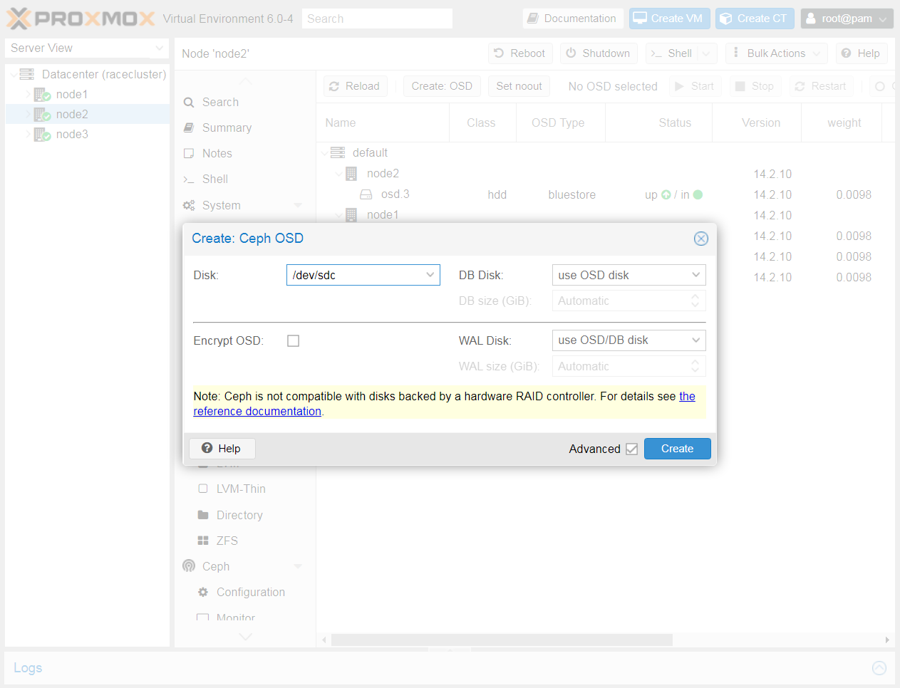
Task: Click the DB size stepper field
Action: coord(629,301)
